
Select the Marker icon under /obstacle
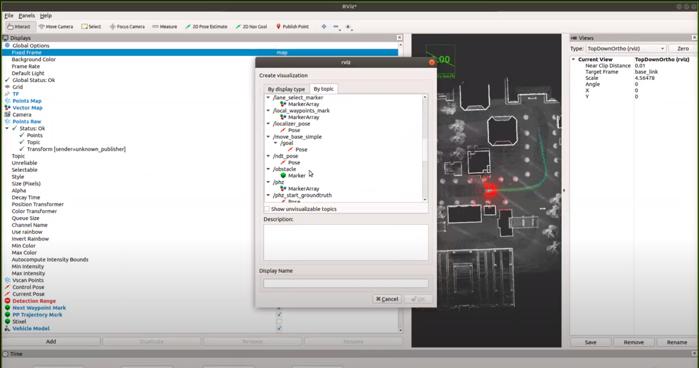(x=283, y=176)
